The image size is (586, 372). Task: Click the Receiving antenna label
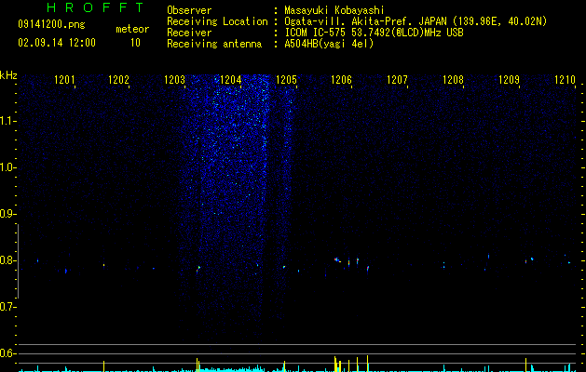click(214, 44)
